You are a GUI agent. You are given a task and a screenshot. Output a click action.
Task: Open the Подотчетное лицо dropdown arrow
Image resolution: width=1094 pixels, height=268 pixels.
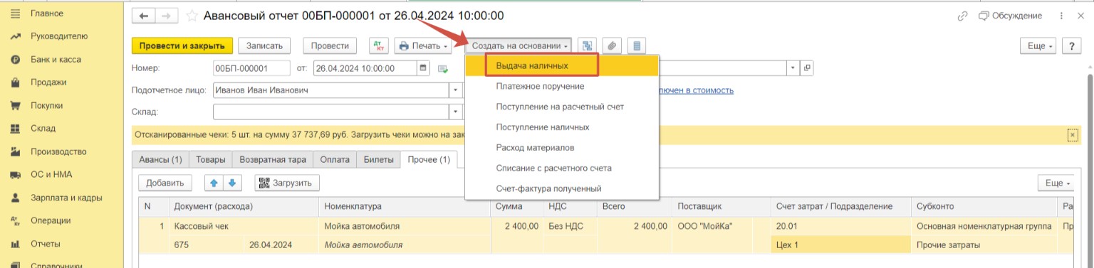point(456,90)
